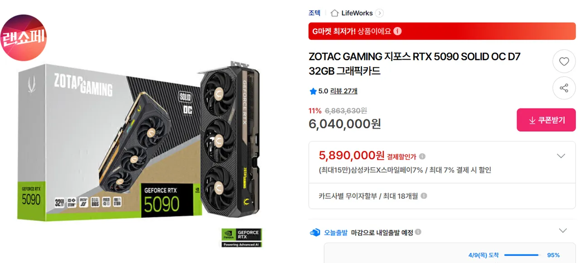Click info icon in G마켓 최저가 banner
This screenshot has width=580, height=263.
click(397, 31)
